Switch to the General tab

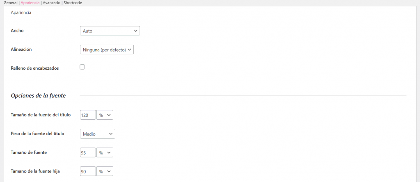point(10,2)
